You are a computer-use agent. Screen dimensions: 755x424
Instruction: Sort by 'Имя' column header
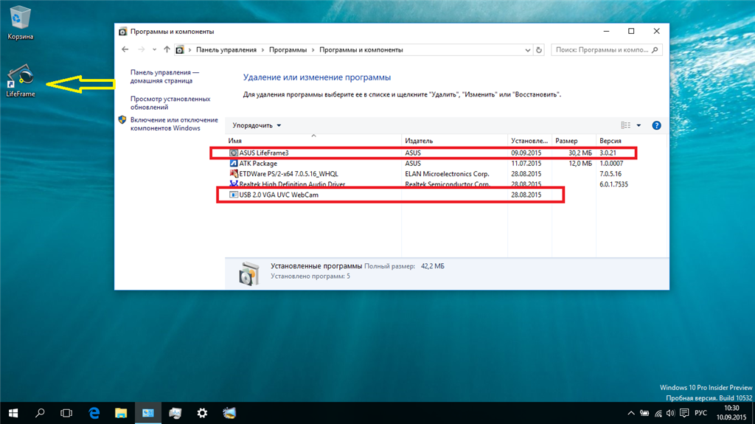tap(313, 141)
